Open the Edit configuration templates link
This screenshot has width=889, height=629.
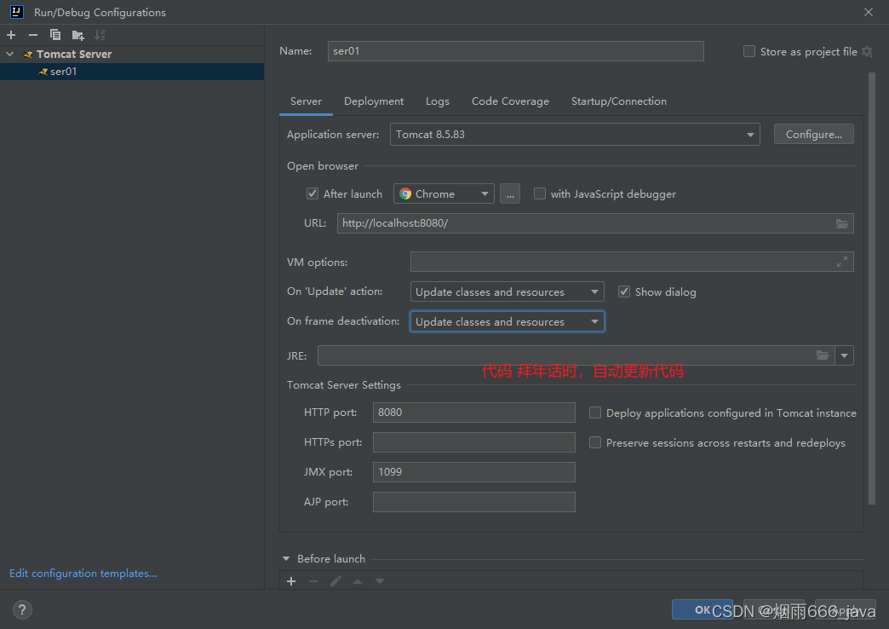[83, 574]
